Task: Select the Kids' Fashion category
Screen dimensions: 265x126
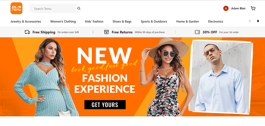Action: tap(94, 21)
